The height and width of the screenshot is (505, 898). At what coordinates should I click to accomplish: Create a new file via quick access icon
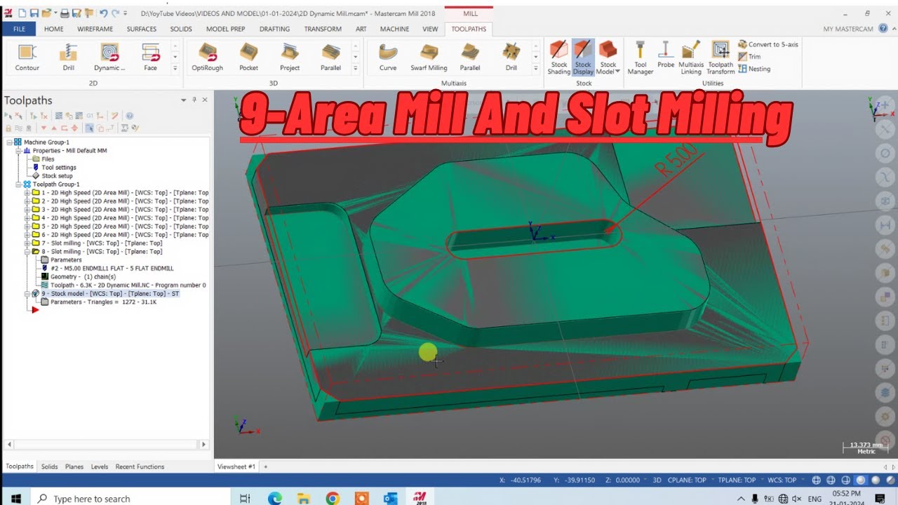(x=22, y=13)
